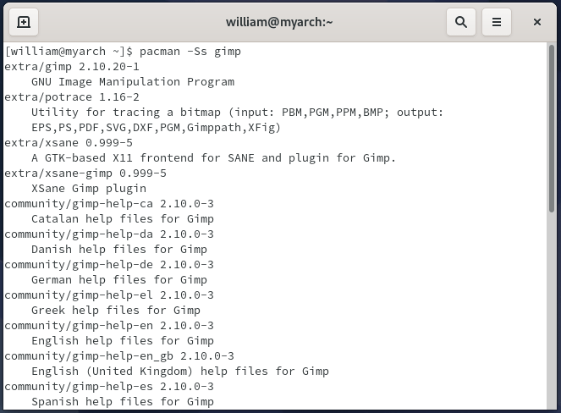Click the EPS,PS,PDF,SVG formats line
The width and height of the screenshot is (561, 413).
156,128
